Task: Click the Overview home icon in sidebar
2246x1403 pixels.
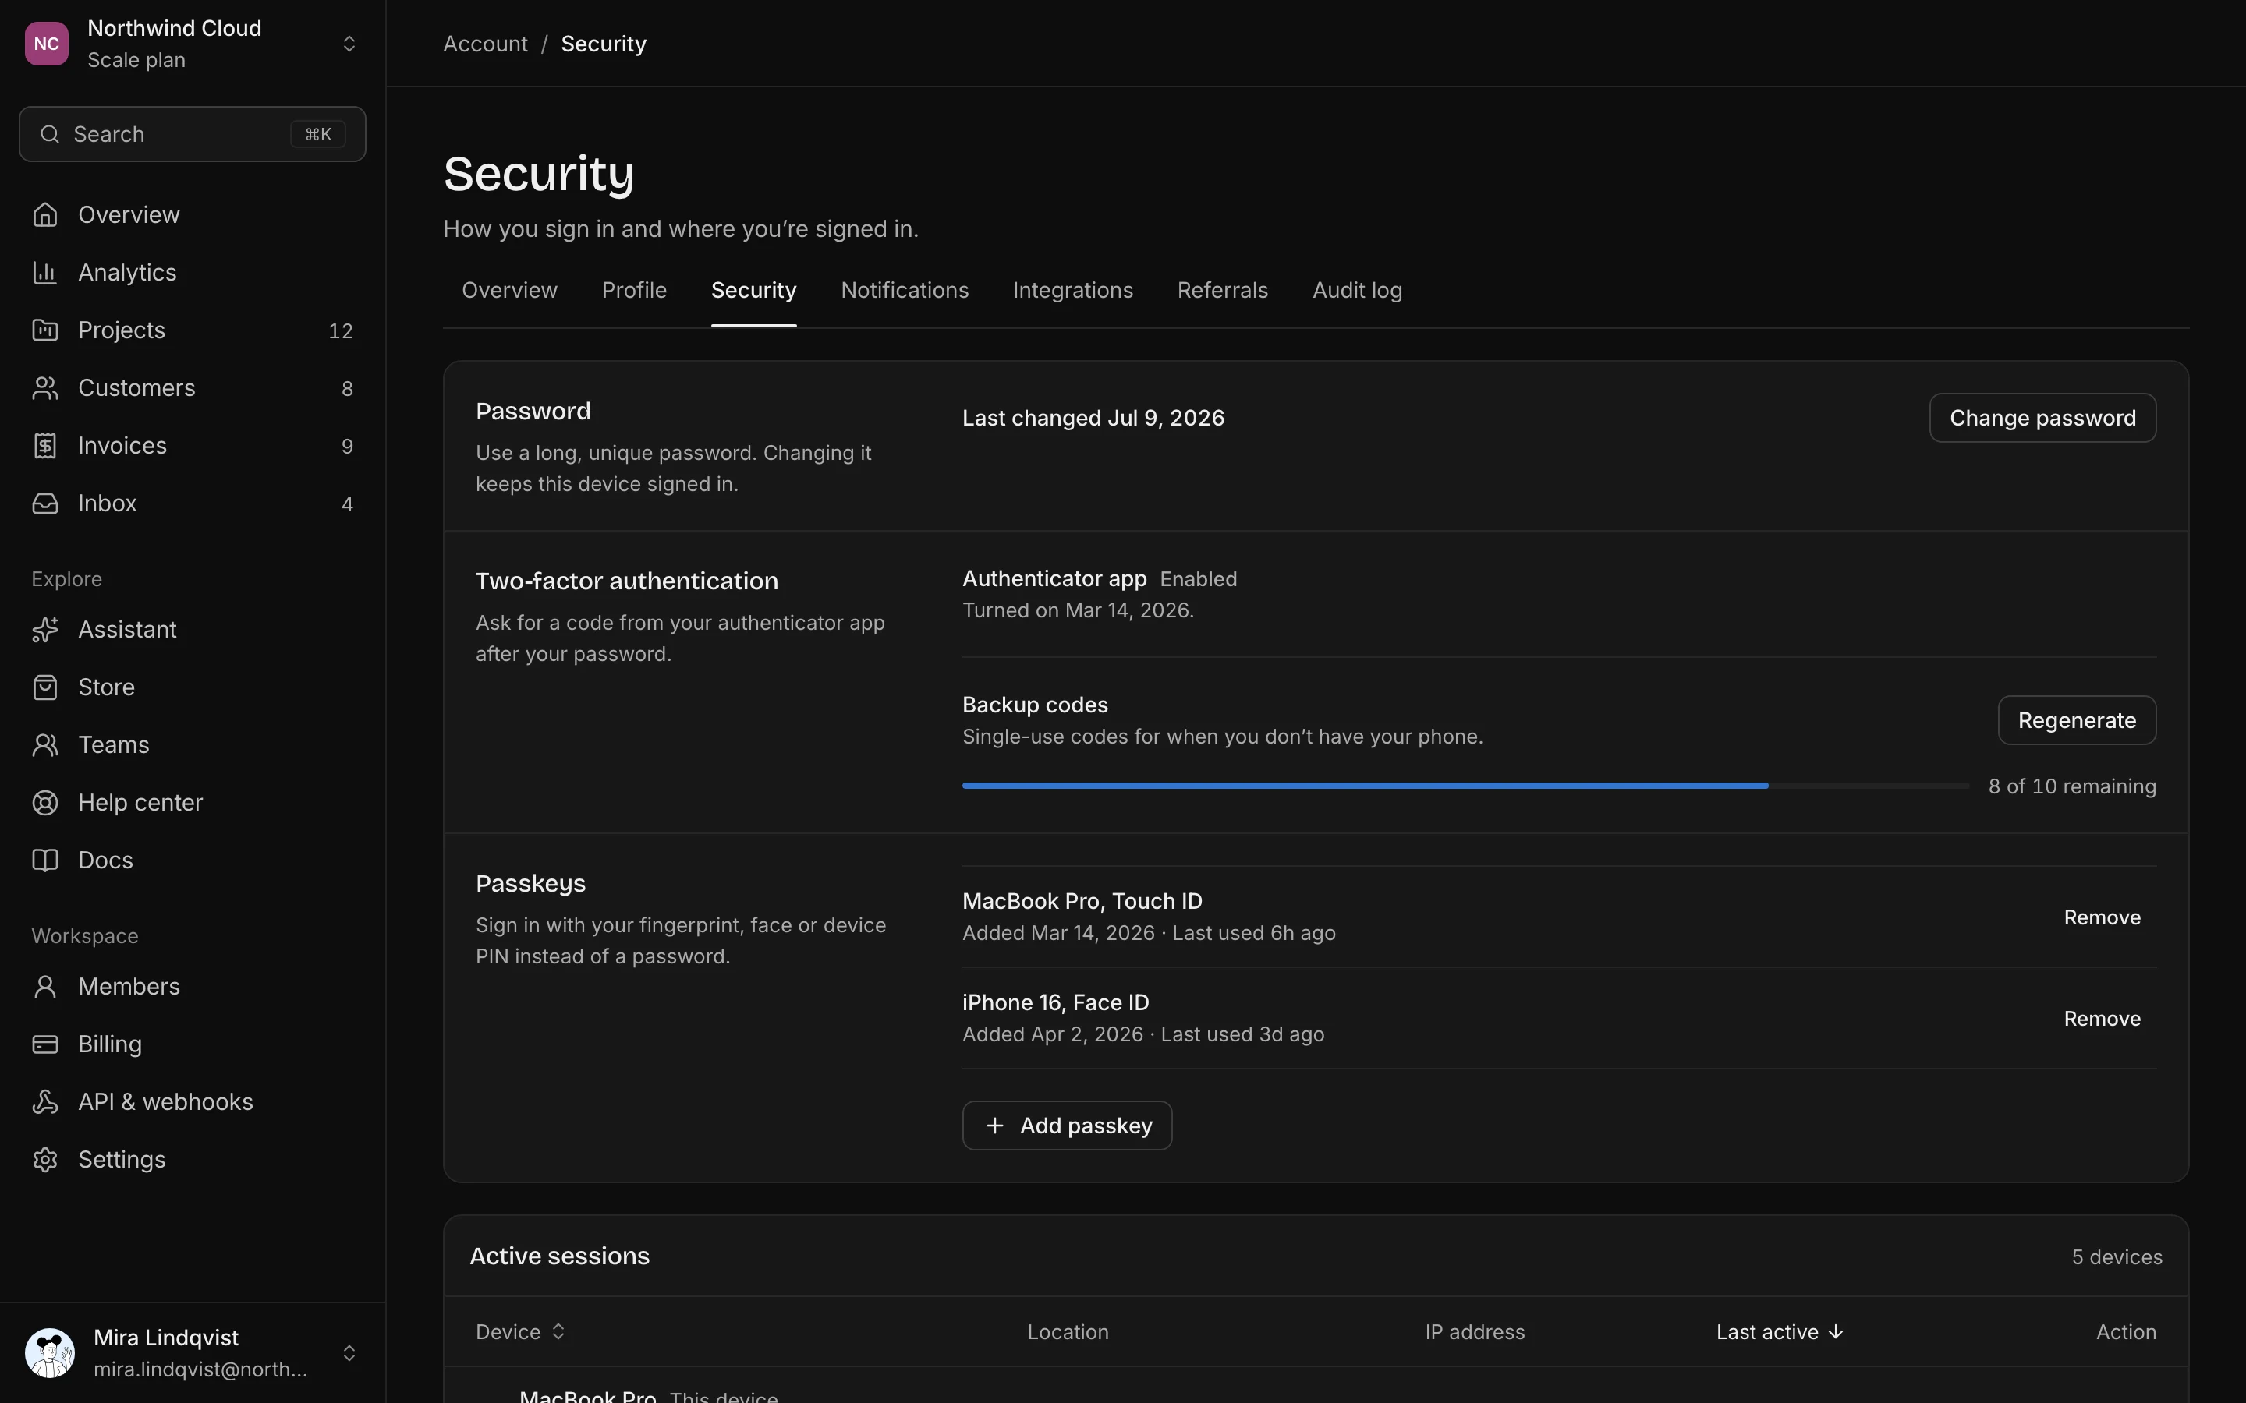Action: pyautogui.click(x=44, y=214)
